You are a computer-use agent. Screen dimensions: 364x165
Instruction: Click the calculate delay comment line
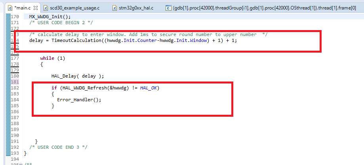tap(149, 34)
